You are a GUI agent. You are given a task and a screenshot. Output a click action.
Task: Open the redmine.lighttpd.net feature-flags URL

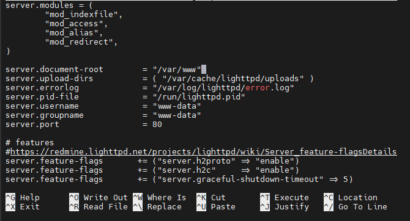click(203, 151)
